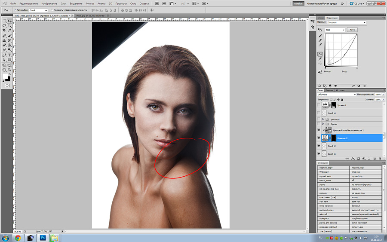
Task: Show the брови group
Action: pos(319,124)
